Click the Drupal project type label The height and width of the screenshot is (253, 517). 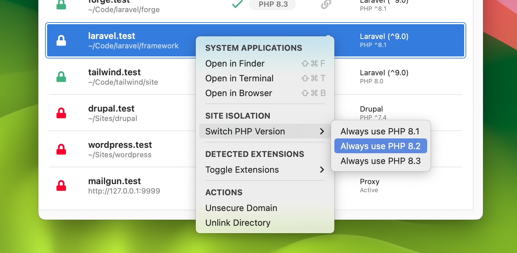click(371, 109)
